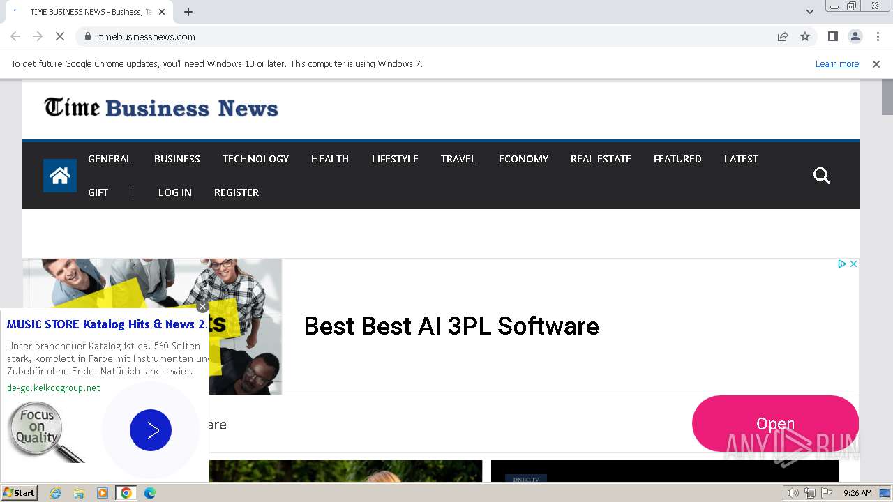Image resolution: width=893 pixels, height=502 pixels.
Task: Open the LIFESTYLE category
Action: (x=395, y=159)
